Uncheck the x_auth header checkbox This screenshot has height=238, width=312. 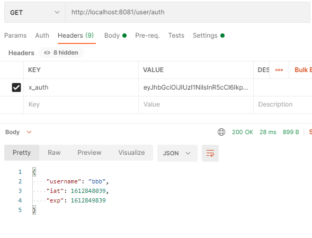(x=16, y=87)
